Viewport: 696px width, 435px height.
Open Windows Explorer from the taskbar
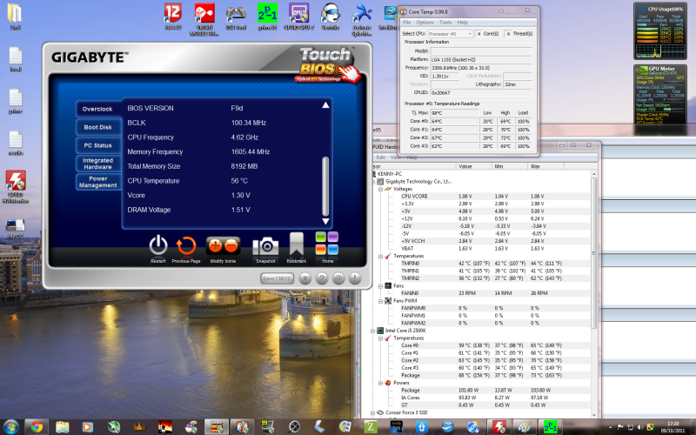coord(62,426)
